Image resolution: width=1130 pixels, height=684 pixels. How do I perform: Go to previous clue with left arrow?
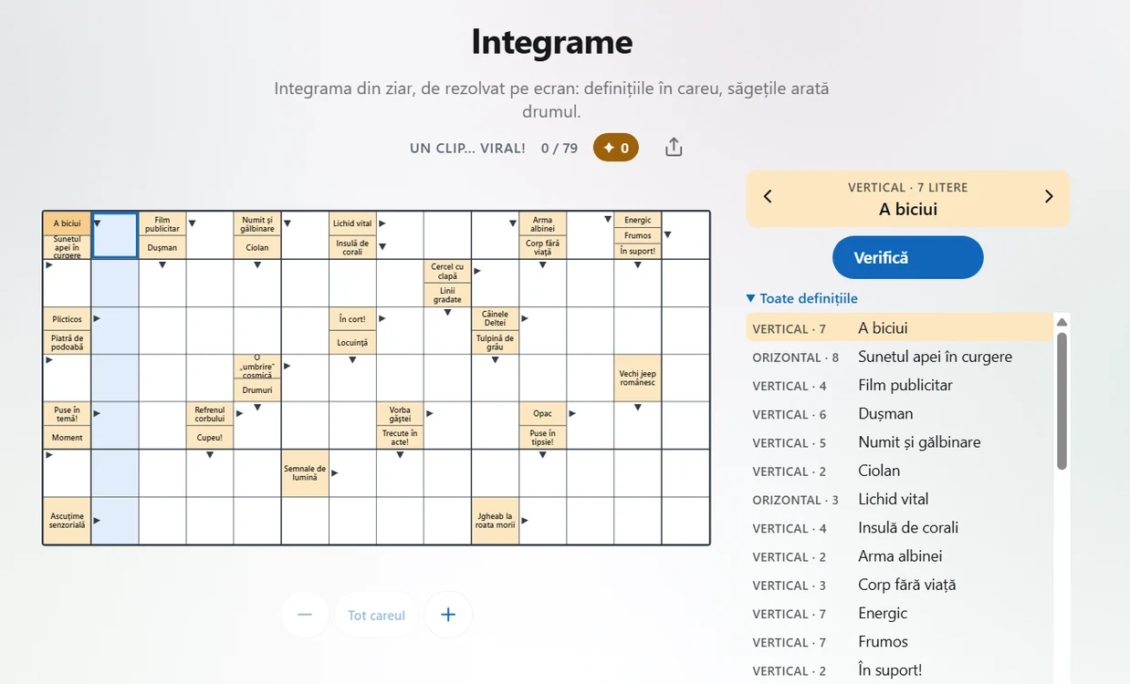pos(768,197)
